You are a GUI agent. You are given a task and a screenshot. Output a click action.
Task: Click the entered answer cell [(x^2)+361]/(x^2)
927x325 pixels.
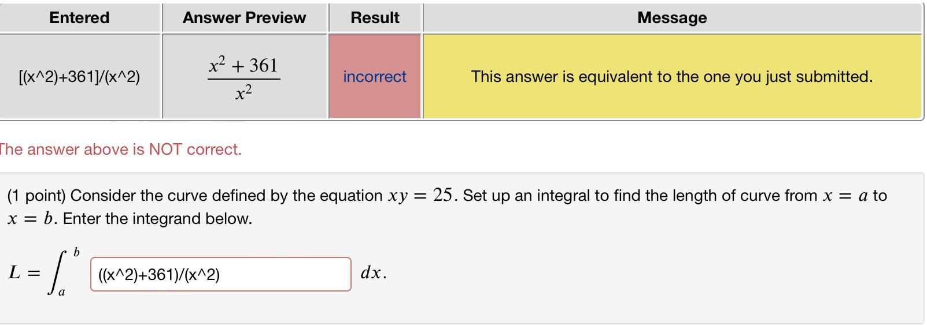pos(80,77)
